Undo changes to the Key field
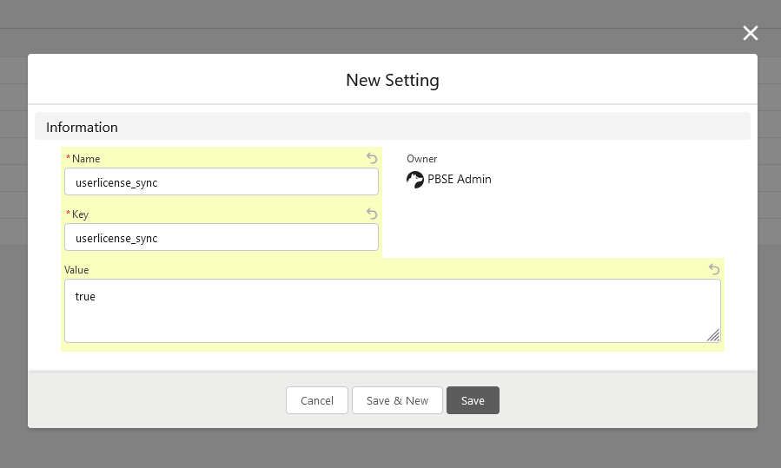Screen dimensions: 781x468 pyautogui.click(x=372, y=214)
